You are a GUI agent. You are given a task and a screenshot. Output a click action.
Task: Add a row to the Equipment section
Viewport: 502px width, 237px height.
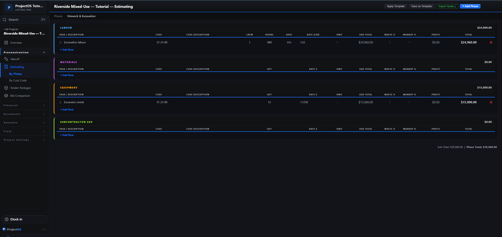[x=67, y=110]
